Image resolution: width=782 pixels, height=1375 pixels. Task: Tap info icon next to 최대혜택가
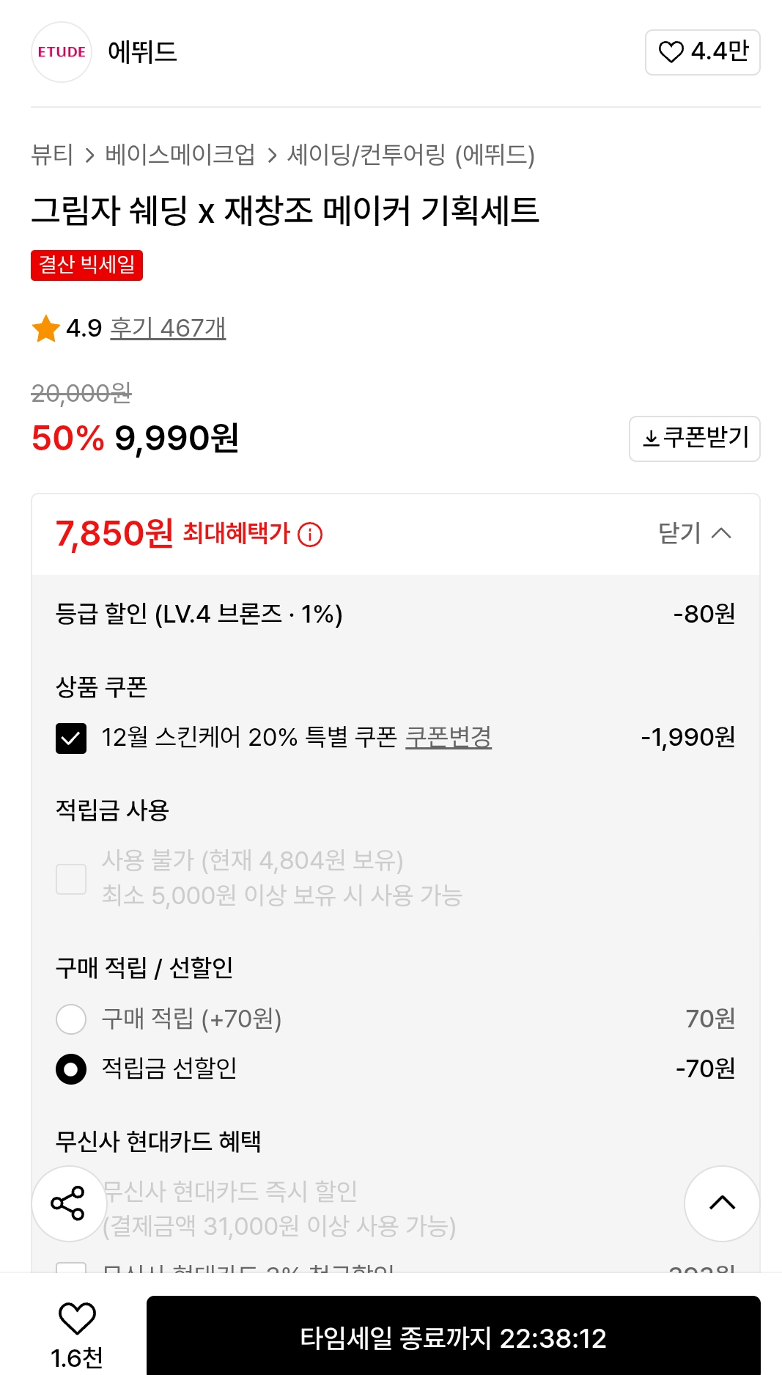point(310,535)
